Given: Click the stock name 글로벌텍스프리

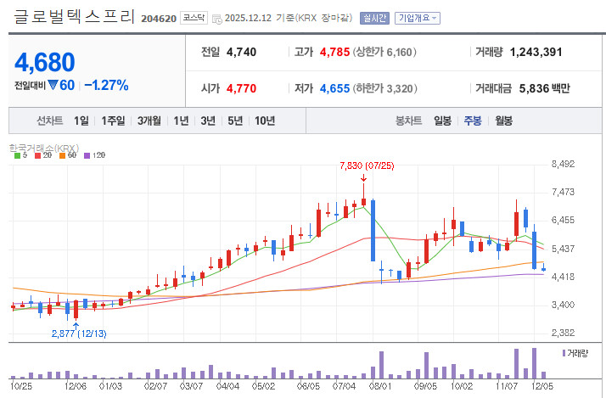Looking at the screenshot, I should pos(74,17).
